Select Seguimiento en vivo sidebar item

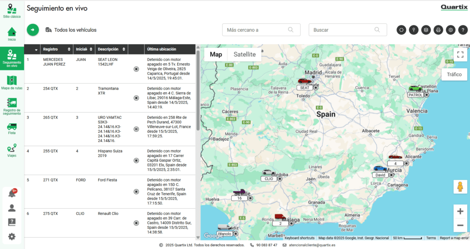12,58
